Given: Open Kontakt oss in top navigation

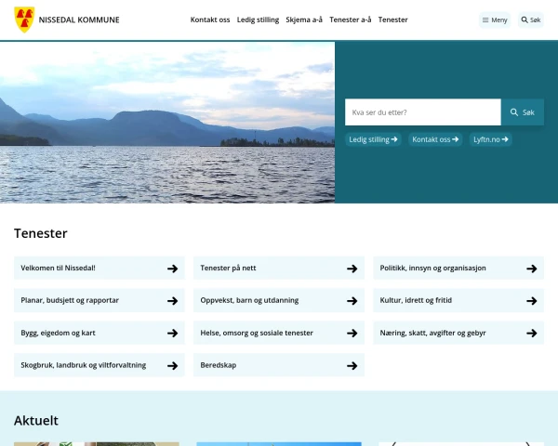Looking at the screenshot, I should [x=210, y=20].
